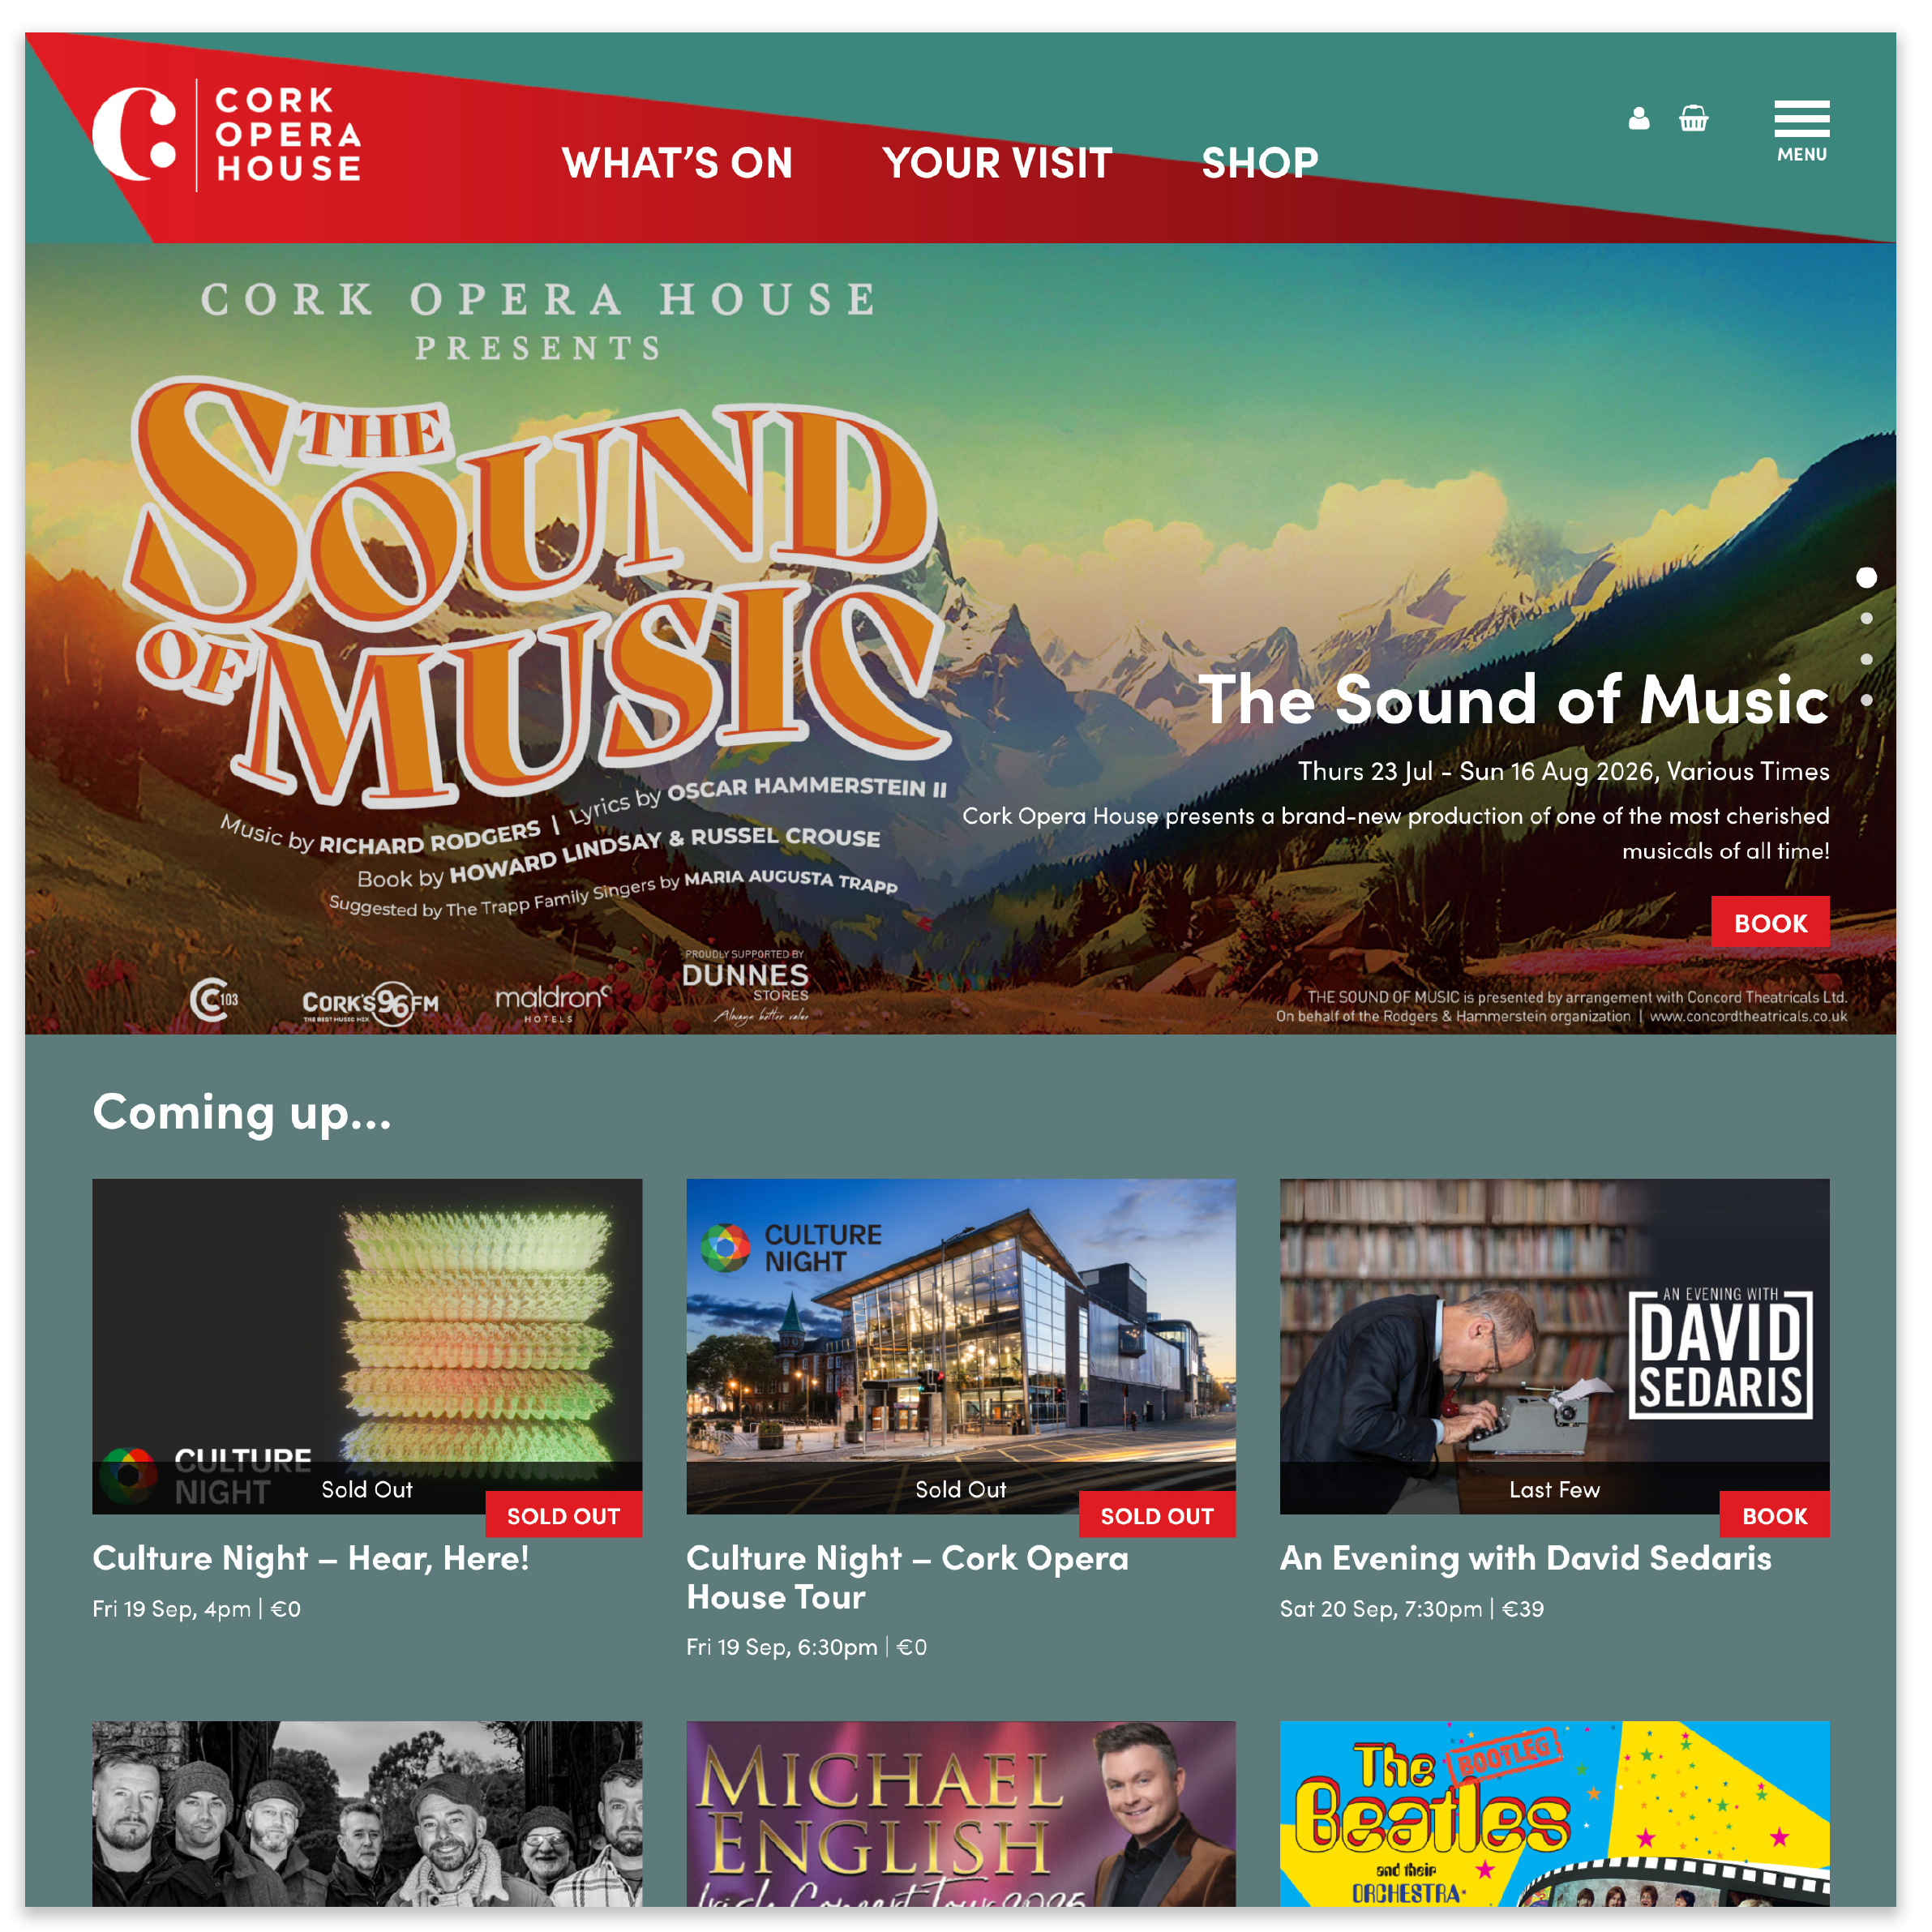Select the fourth carousel slide dot
Screen dimensions: 1932x1932
tap(1866, 700)
